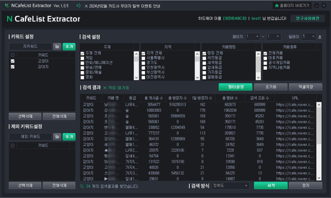Reset results with 초기화 button
This screenshot has height=198, width=331.
pyautogui.click(x=271, y=87)
